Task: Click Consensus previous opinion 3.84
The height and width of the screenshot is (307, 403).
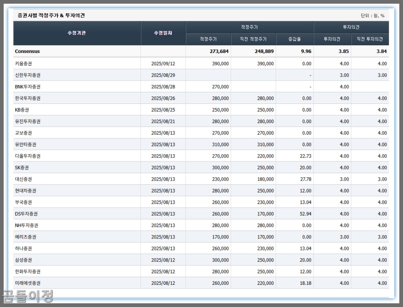Action: pos(382,51)
